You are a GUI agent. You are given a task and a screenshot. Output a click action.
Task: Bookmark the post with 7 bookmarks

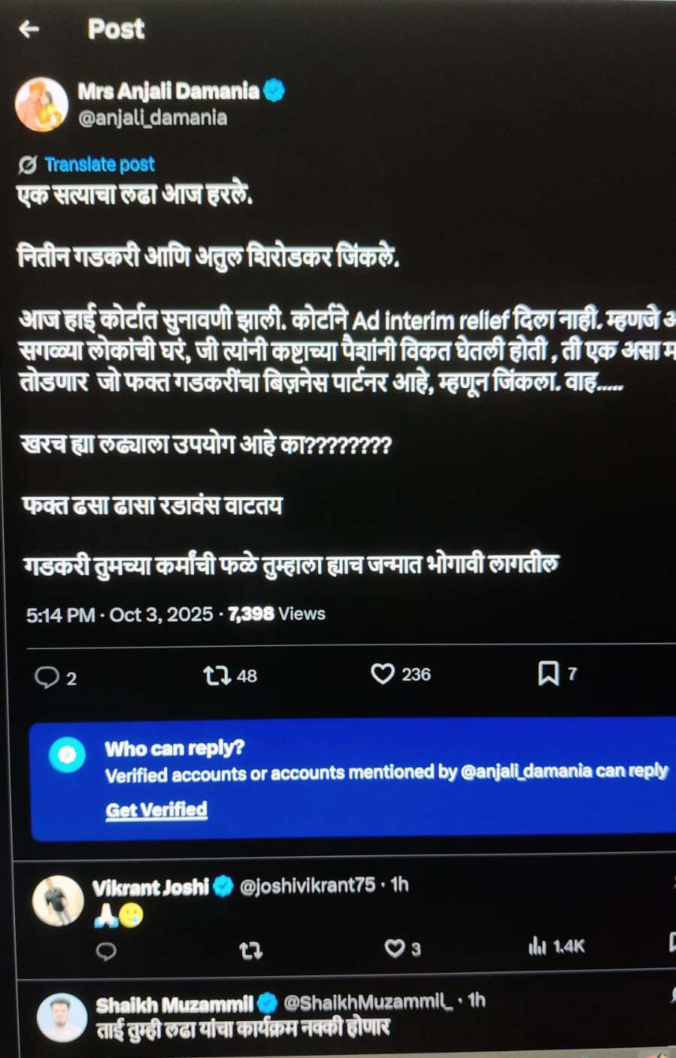pyautogui.click(x=548, y=673)
